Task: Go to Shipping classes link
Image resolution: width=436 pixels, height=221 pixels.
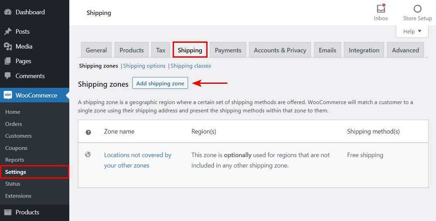Action: (191, 66)
